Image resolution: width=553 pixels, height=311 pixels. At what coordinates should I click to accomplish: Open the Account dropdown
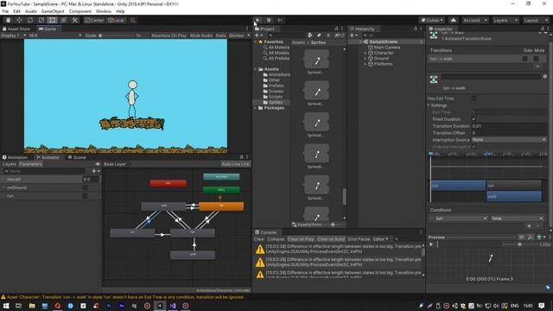point(474,20)
